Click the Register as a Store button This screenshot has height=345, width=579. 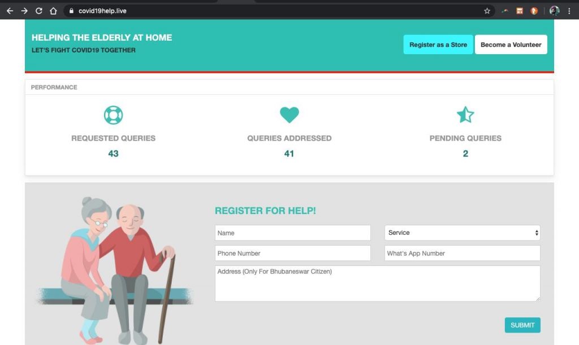point(438,45)
